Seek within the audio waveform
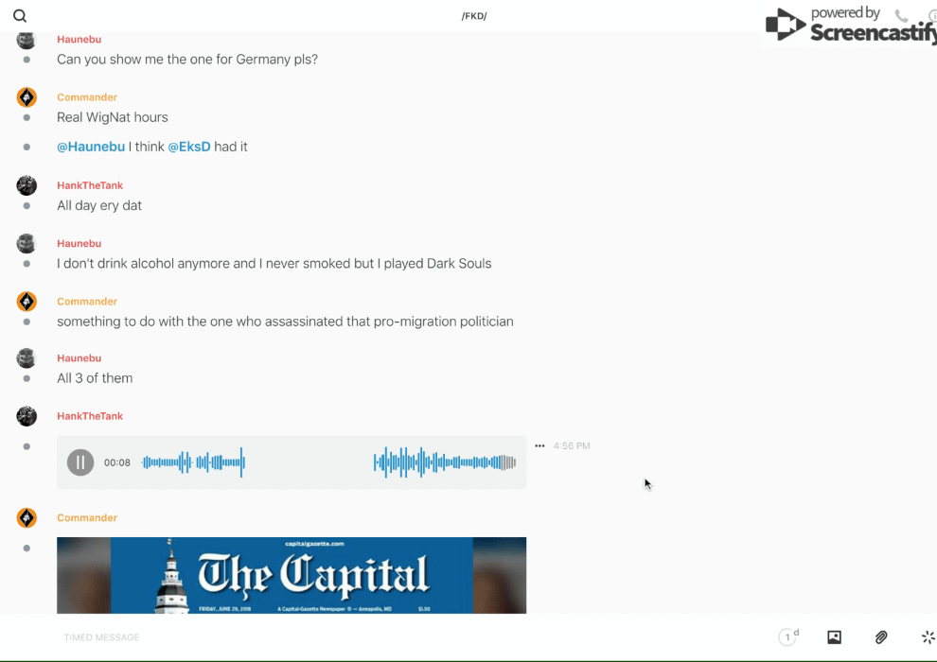This screenshot has height=662, width=937. [x=328, y=462]
